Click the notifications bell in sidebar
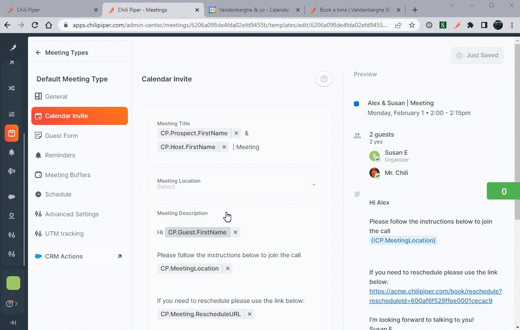The height and width of the screenshot is (330, 520). click(x=12, y=152)
